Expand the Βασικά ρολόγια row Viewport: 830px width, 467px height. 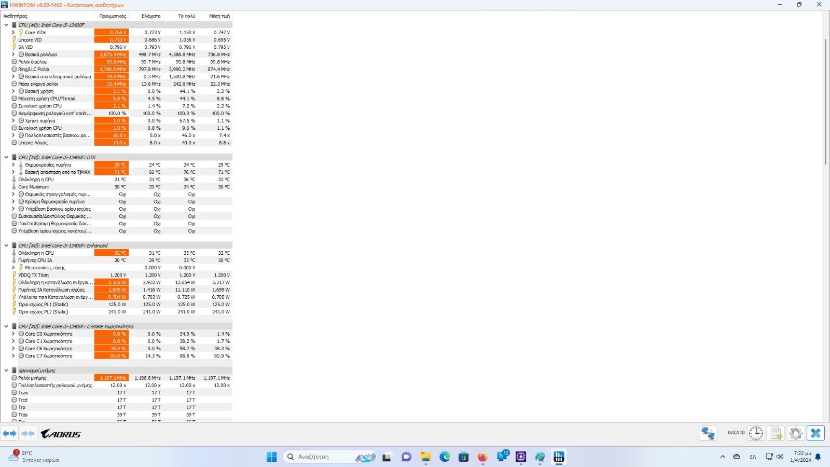[13, 54]
